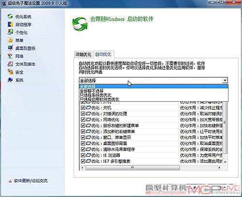The image size is (242, 197).
Task: Disable 优化：桌面图标背景 checkbox
Action: point(83,144)
